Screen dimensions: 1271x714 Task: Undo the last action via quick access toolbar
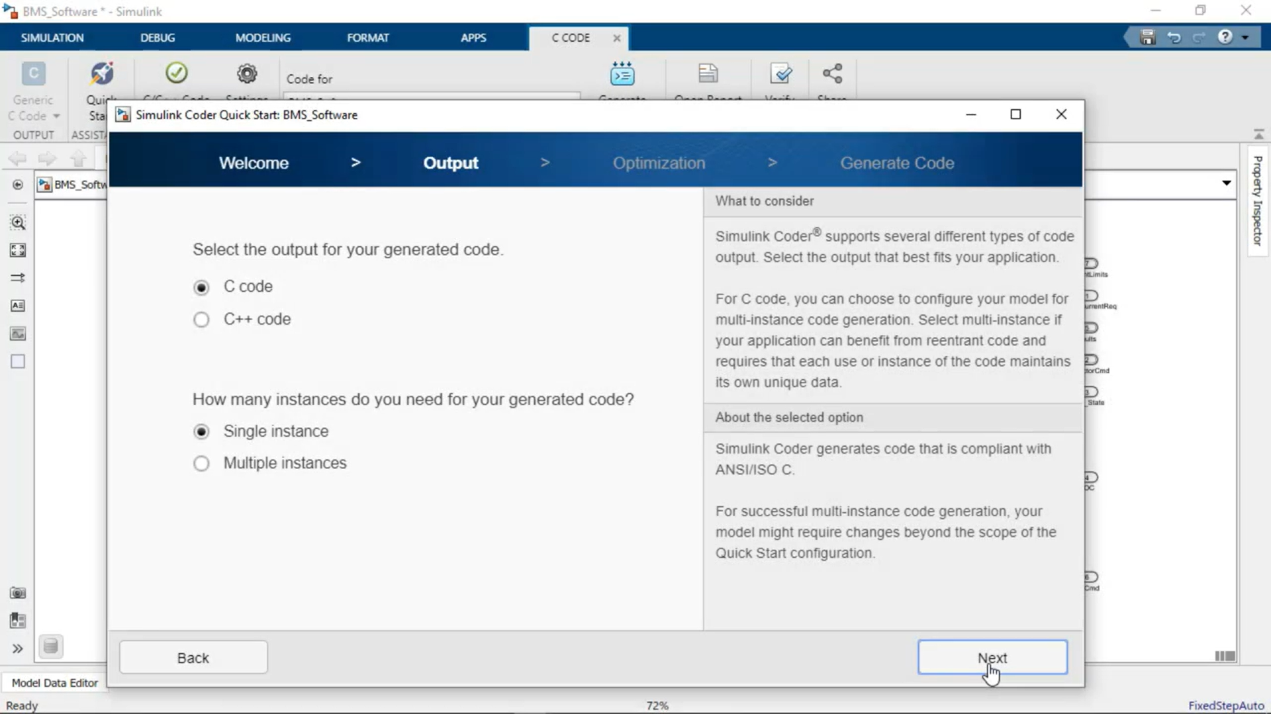point(1174,38)
